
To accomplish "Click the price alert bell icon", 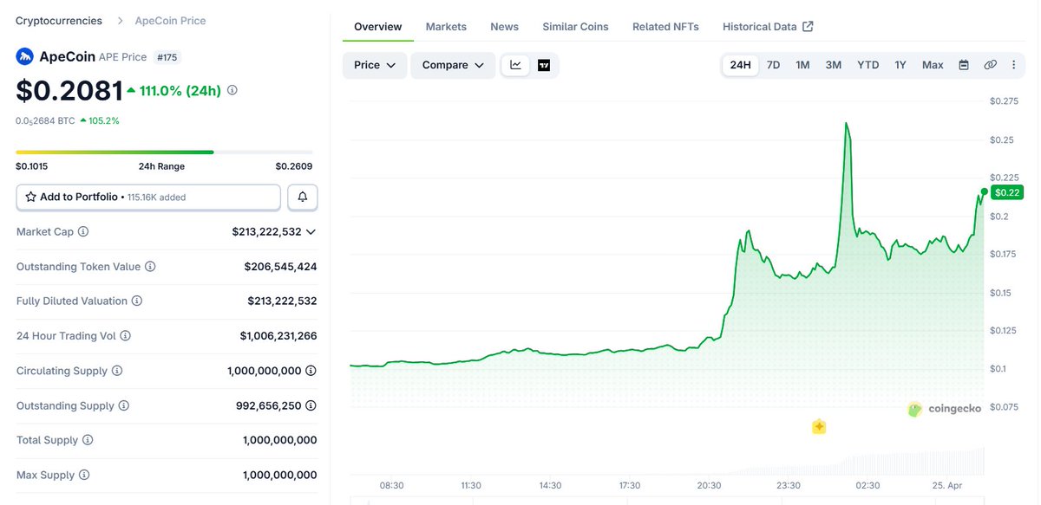I will coord(302,197).
